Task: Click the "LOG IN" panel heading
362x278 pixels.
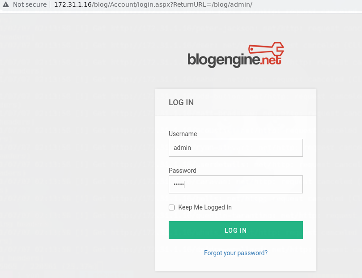Action: coord(181,103)
